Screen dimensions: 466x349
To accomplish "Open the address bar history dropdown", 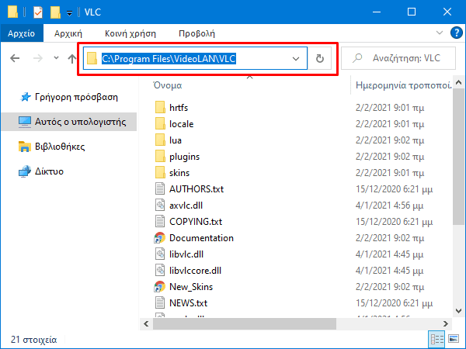I will click(296, 59).
